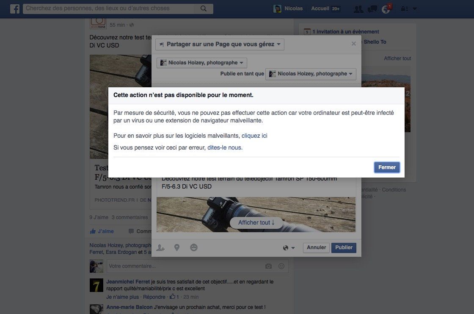Click the 'dites-le nous' link
The height and width of the screenshot is (314, 474).
225,148
